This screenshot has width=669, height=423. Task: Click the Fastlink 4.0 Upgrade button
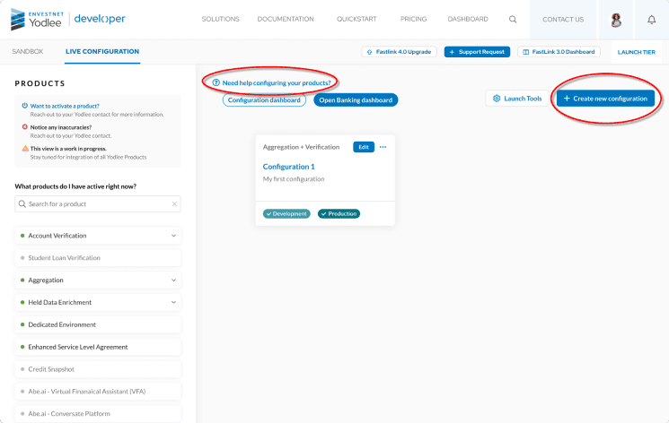[399, 52]
